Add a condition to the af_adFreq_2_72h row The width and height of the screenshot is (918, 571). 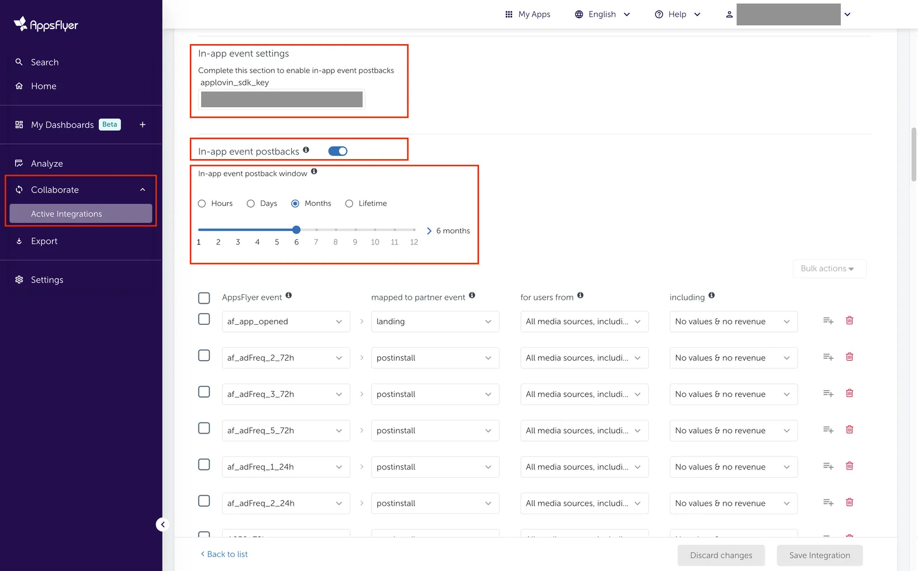827,357
